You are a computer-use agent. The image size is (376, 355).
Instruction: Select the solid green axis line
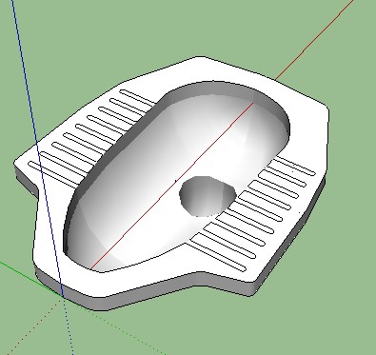click(30, 279)
